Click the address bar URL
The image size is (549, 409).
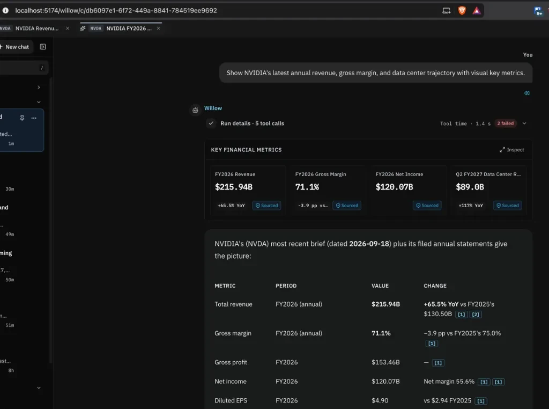pos(116,11)
